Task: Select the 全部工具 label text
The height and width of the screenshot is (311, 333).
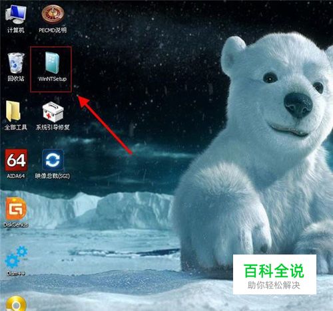Action: click(15, 127)
